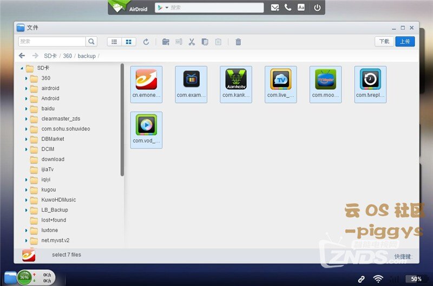Open the new message envelope icon
The image size is (433, 286).
tap(275, 8)
